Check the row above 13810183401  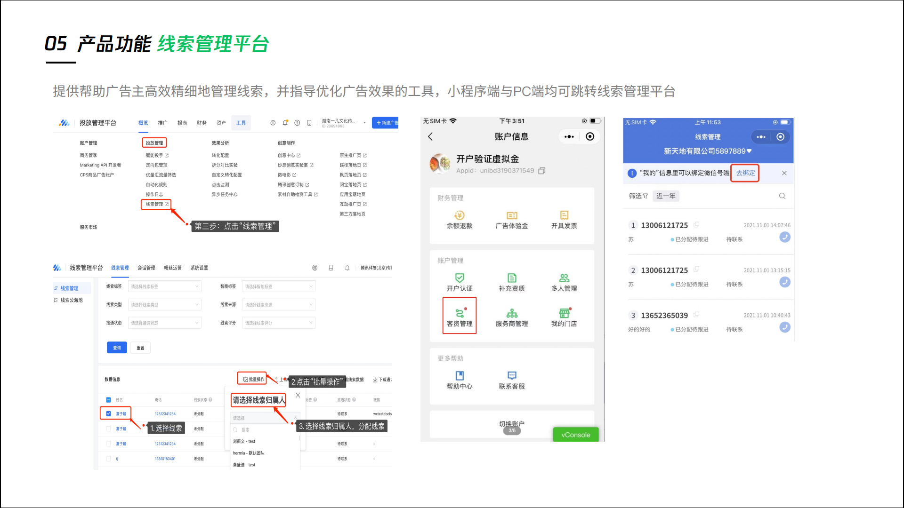(x=108, y=444)
